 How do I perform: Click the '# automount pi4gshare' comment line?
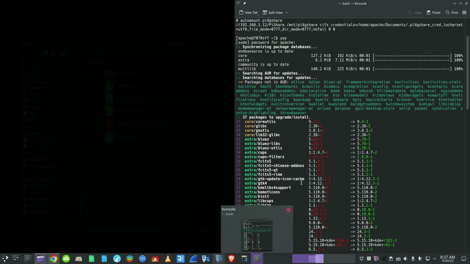259,21
